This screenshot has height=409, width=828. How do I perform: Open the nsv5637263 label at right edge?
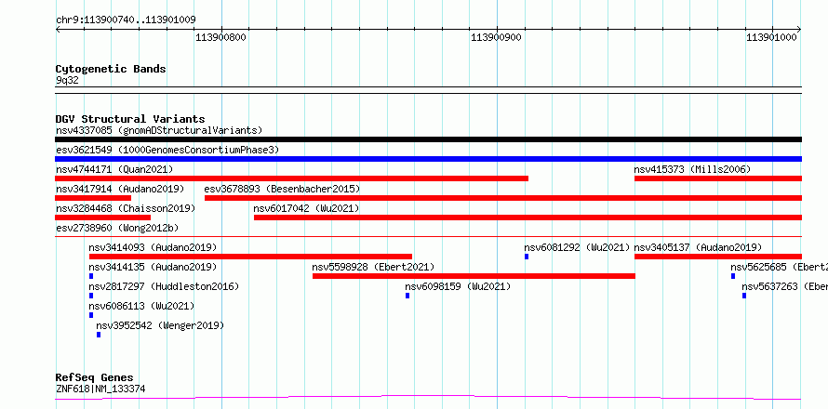point(784,286)
